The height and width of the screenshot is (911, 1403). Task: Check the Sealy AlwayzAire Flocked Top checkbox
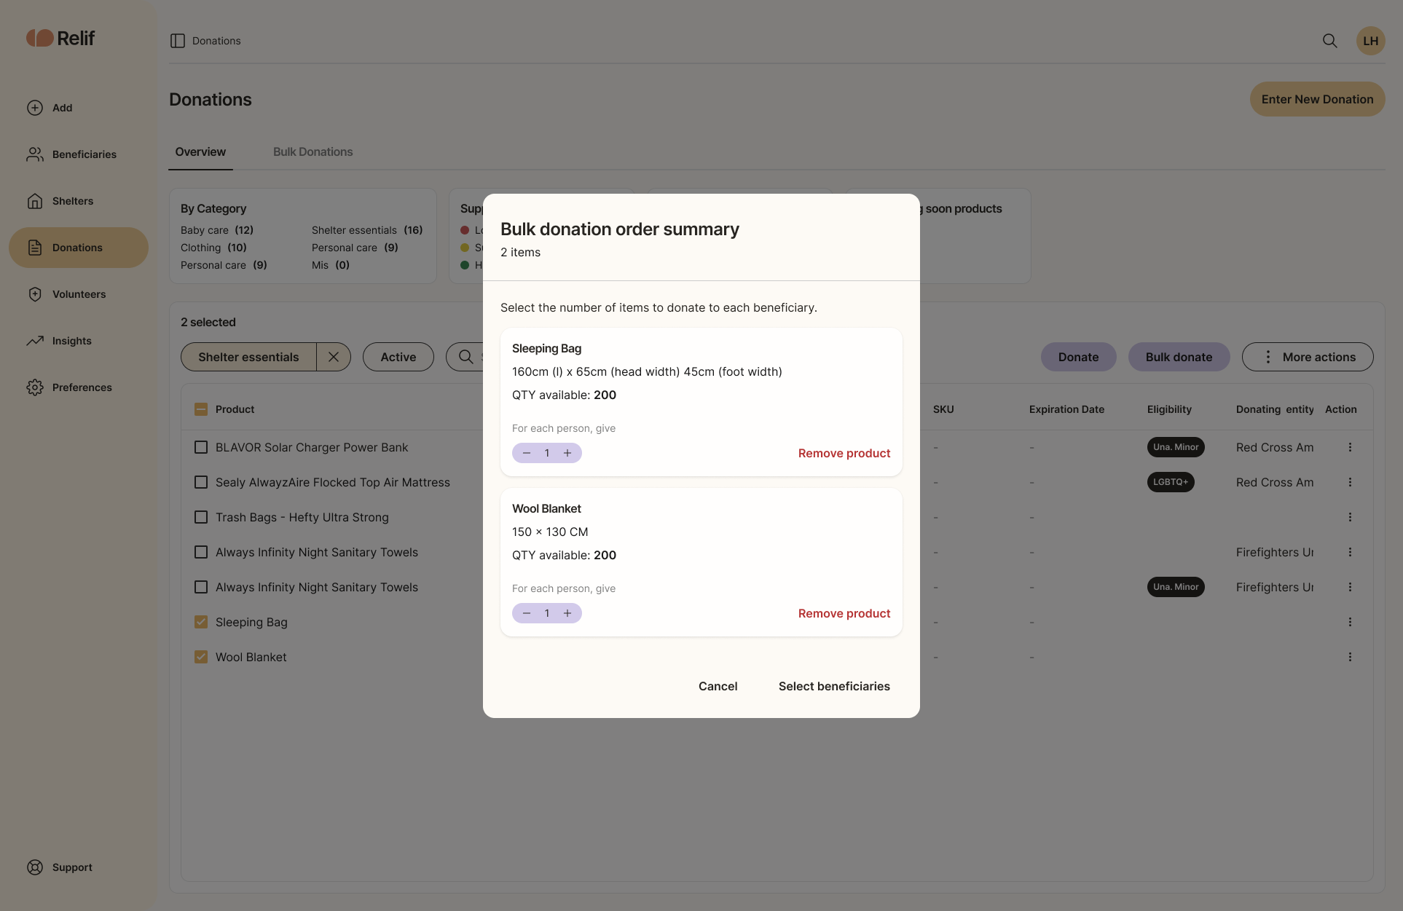point(201,482)
